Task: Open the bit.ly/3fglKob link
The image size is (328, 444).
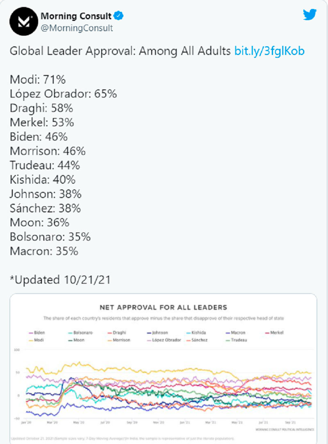Action: [269, 51]
